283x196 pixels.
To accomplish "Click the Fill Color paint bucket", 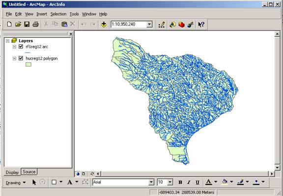I will [x=225, y=182].
